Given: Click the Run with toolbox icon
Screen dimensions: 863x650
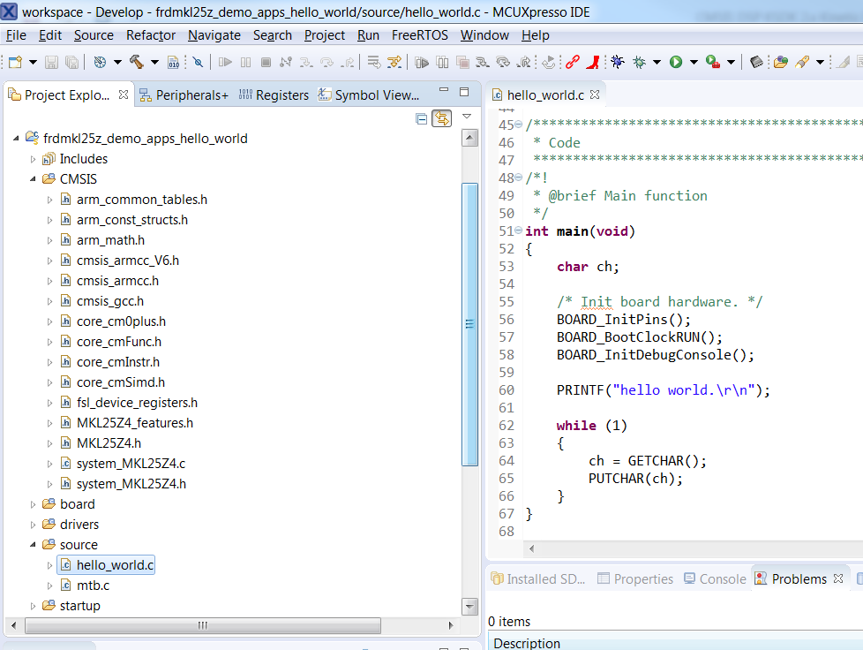Looking at the screenshot, I should click(x=713, y=62).
